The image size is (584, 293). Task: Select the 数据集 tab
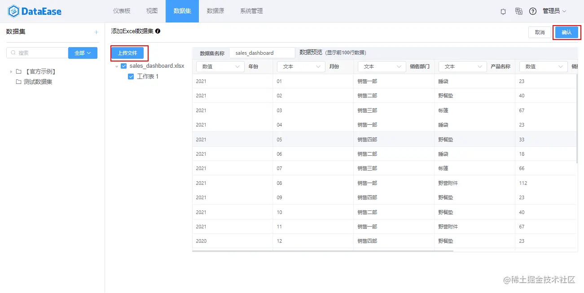(182, 11)
